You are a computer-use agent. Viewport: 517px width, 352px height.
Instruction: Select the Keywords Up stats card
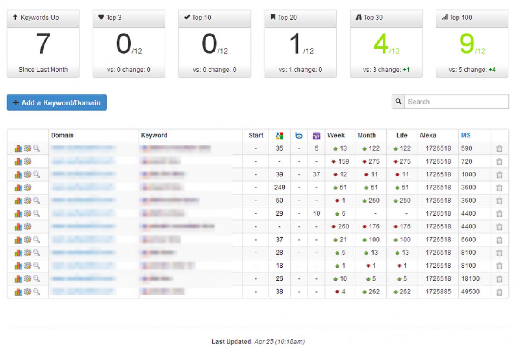pos(43,44)
